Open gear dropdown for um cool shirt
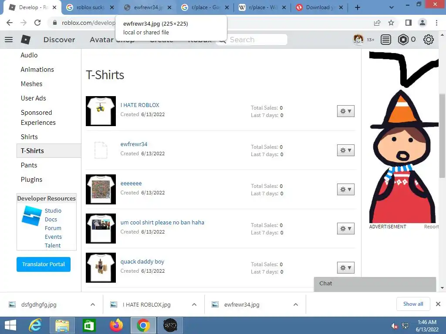 click(345, 229)
